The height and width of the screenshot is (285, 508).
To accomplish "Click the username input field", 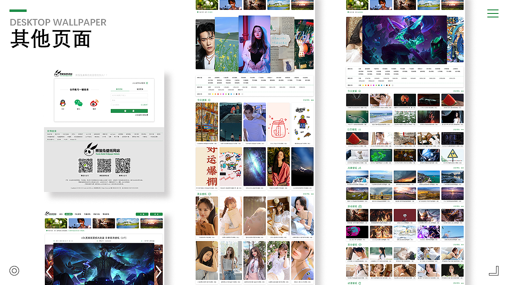I will pos(129,95).
